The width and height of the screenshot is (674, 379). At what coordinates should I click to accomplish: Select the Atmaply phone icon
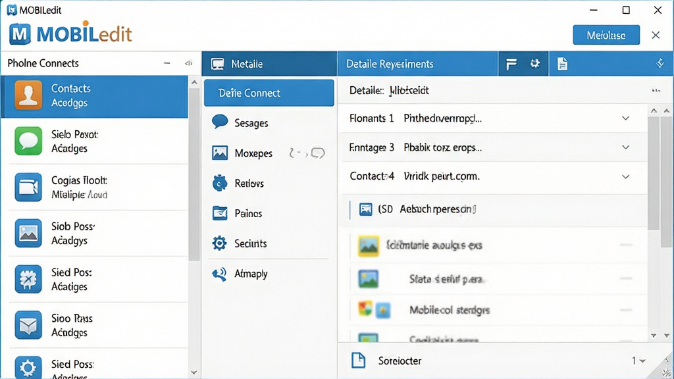point(219,274)
